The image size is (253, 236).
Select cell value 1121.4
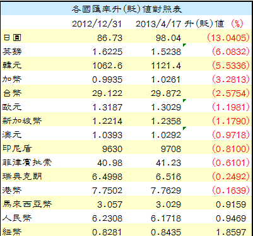coord(166,66)
